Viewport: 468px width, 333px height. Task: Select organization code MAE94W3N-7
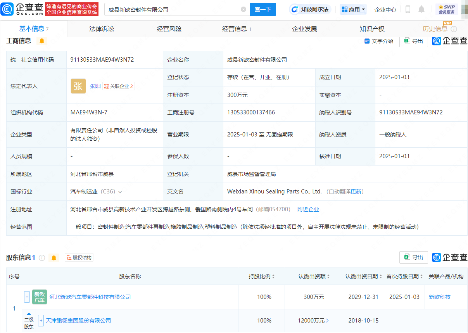coord(89,112)
